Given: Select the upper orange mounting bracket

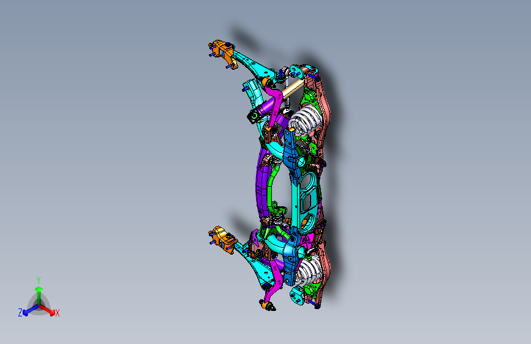Looking at the screenshot, I should pyautogui.click(x=224, y=53).
